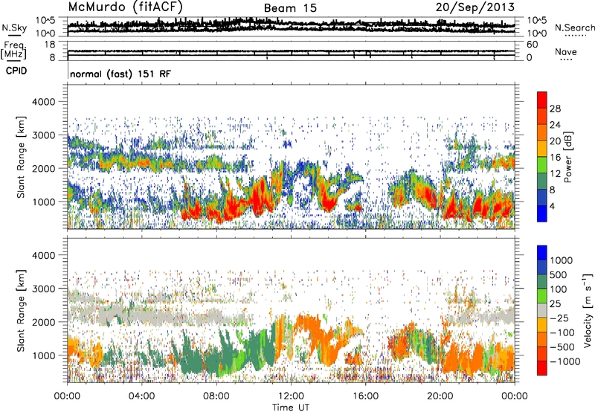Click the 08:00 time axis label
The height and width of the screenshot is (412, 595).
(216, 396)
